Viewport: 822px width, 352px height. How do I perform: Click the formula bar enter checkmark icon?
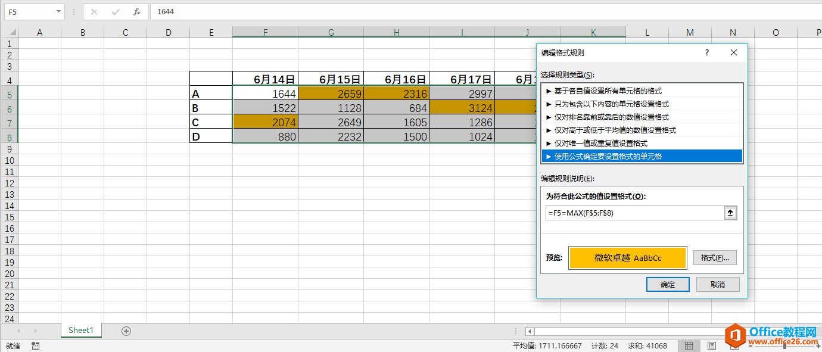(116, 11)
